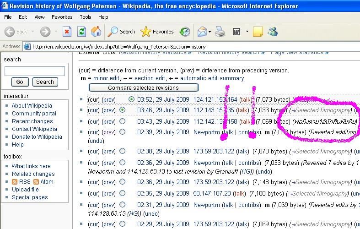Screen dimensions: 360x229
Task: Click the yellow note toolbar icon
Action: tap(258, 32)
